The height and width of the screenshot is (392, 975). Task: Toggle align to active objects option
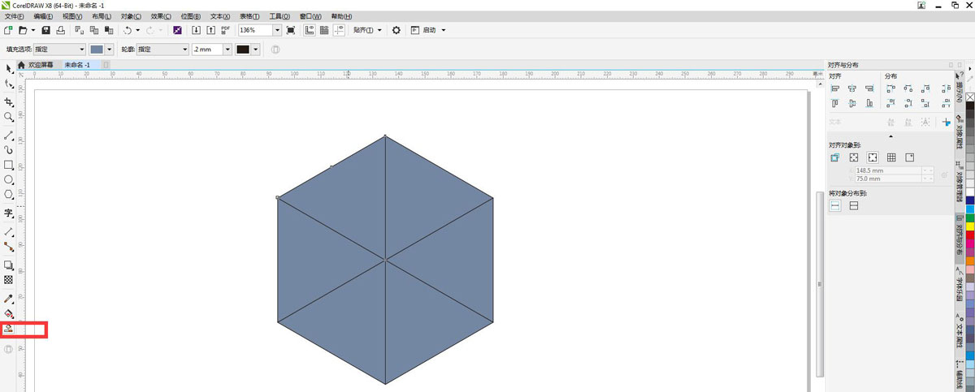(x=835, y=157)
